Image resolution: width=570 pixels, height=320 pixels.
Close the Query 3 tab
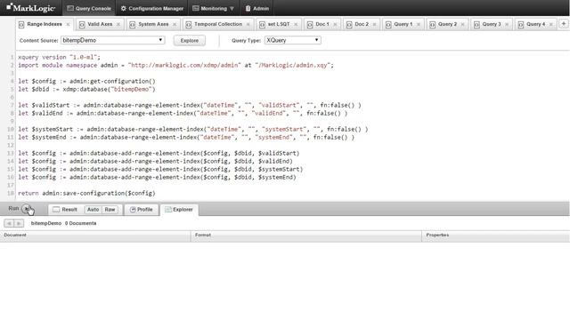pyautogui.click(x=507, y=24)
